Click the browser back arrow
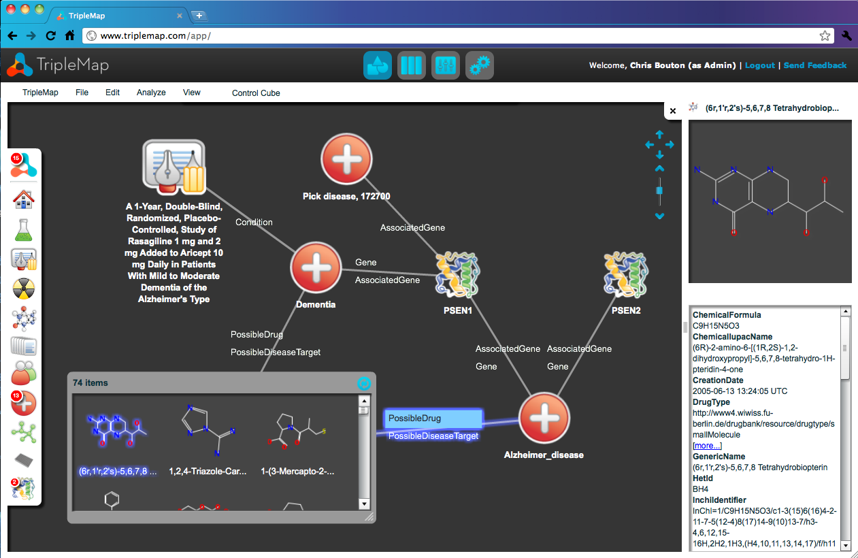Image resolution: width=858 pixels, height=558 pixels. coord(12,35)
